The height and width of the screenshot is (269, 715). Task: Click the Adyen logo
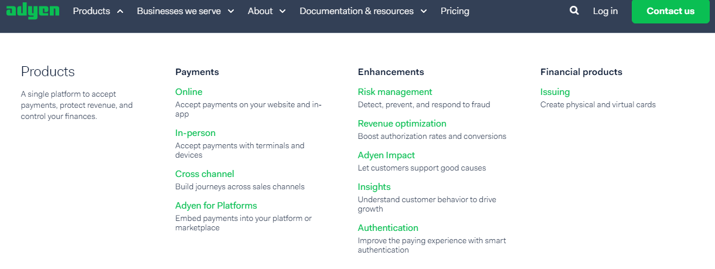(x=33, y=11)
